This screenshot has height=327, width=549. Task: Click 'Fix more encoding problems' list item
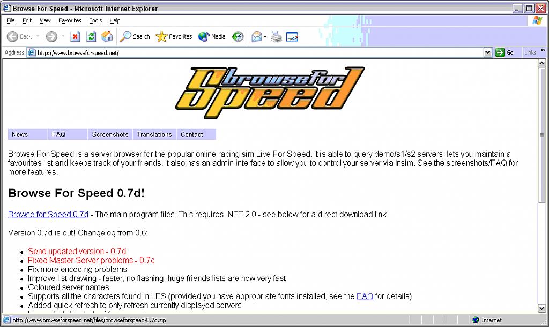pos(77,269)
